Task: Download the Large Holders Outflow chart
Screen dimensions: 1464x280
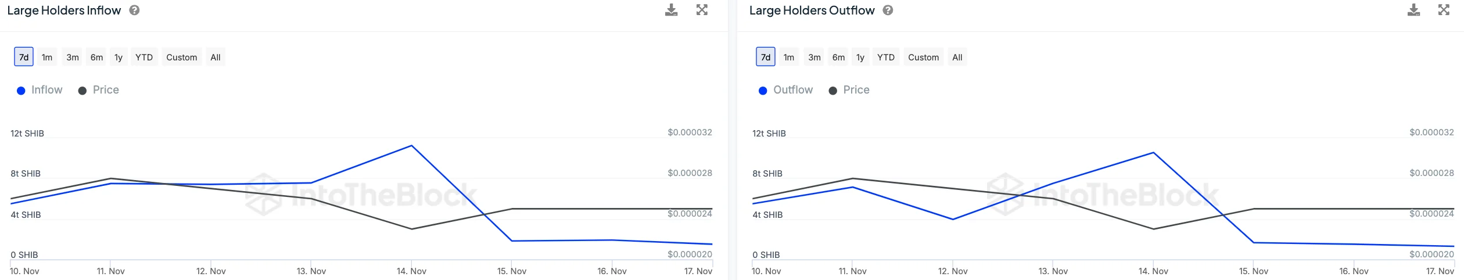Action: pos(1413,10)
